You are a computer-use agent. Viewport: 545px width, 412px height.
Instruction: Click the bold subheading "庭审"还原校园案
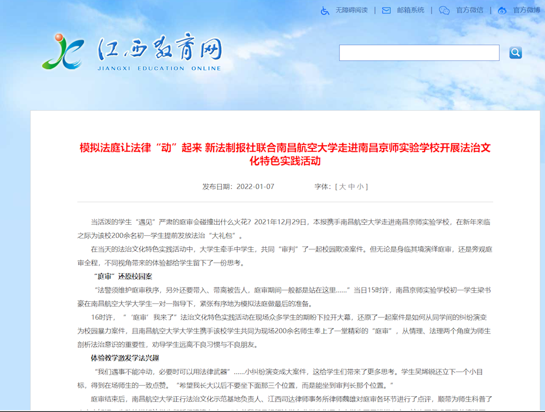tap(123, 276)
